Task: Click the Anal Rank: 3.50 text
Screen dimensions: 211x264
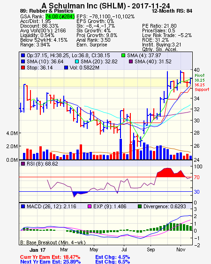Action: click(x=93, y=40)
